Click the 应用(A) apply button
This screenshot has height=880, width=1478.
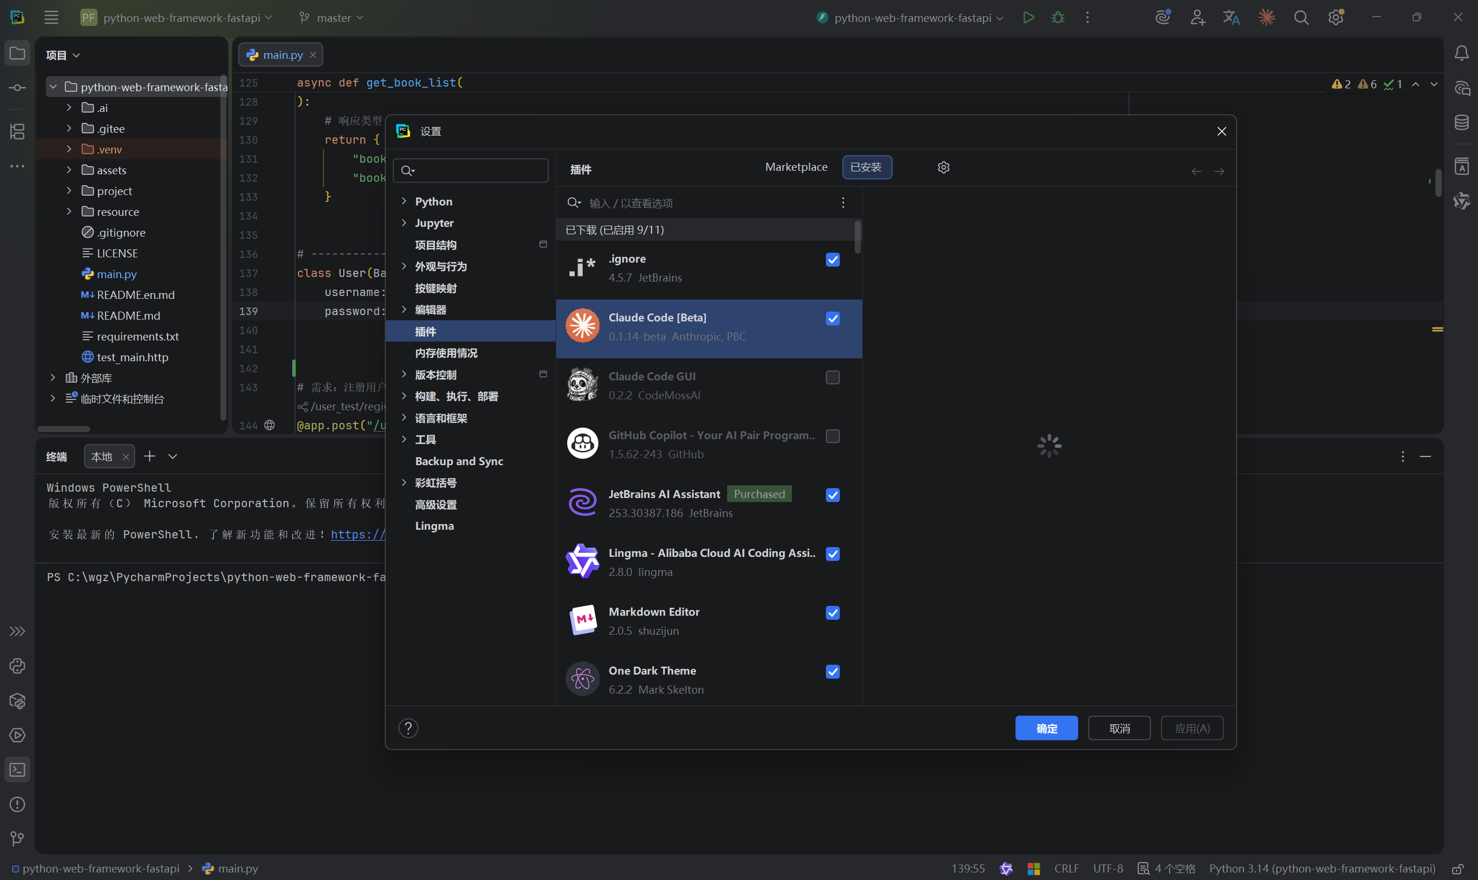coord(1192,728)
